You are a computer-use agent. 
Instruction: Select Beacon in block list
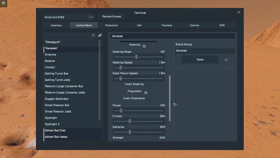point(71,61)
